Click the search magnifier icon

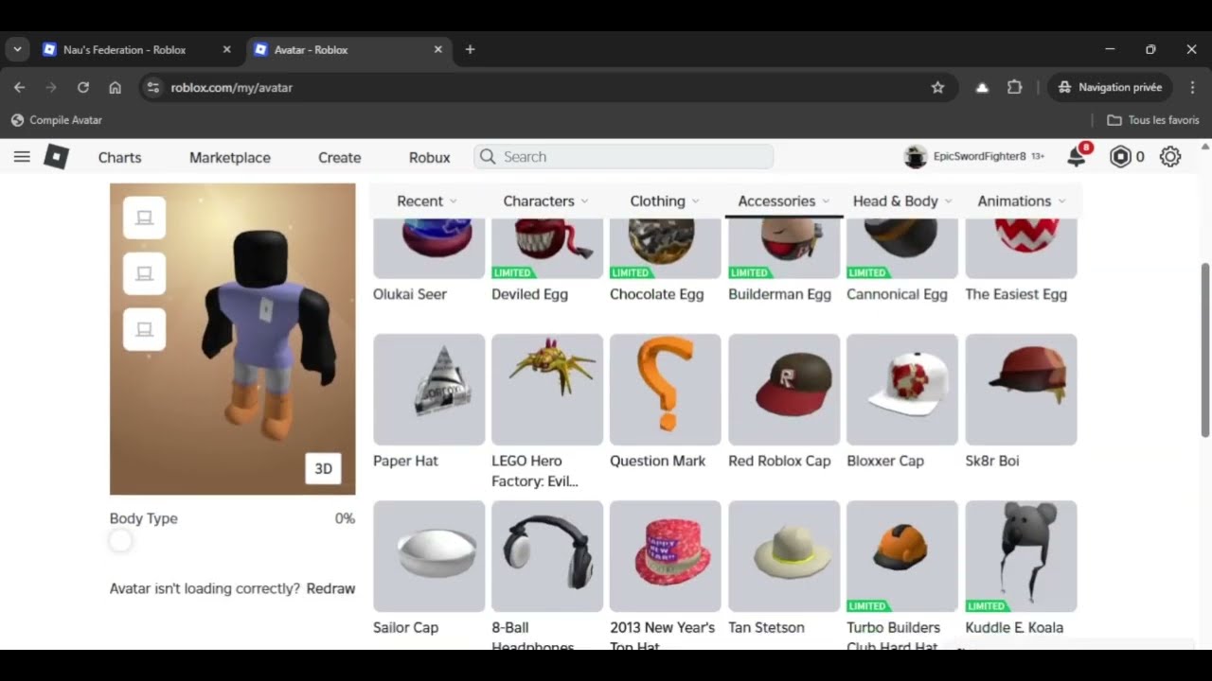click(x=488, y=157)
